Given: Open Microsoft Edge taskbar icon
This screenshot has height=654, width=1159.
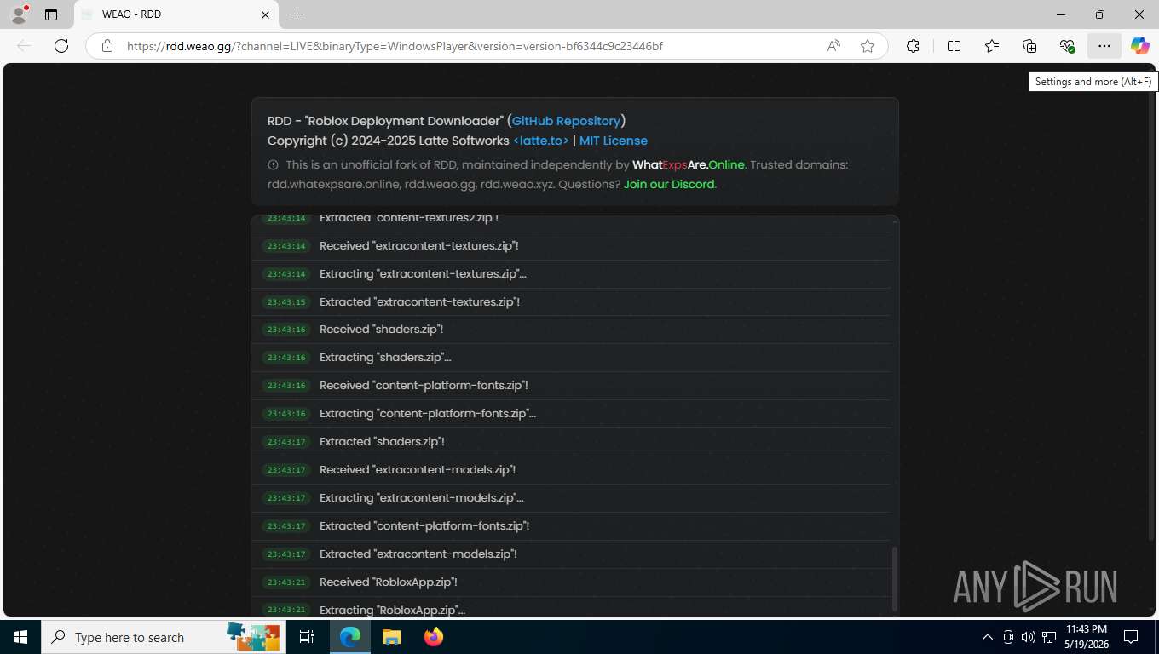Looking at the screenshot, I should point(350,637).
